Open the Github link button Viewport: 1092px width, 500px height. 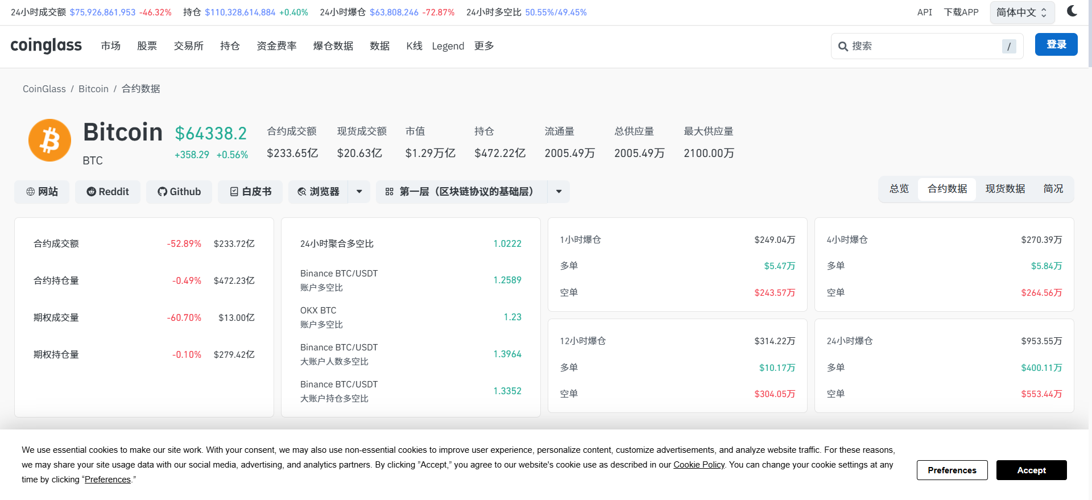pyautogui.click(x=179, y=192)
